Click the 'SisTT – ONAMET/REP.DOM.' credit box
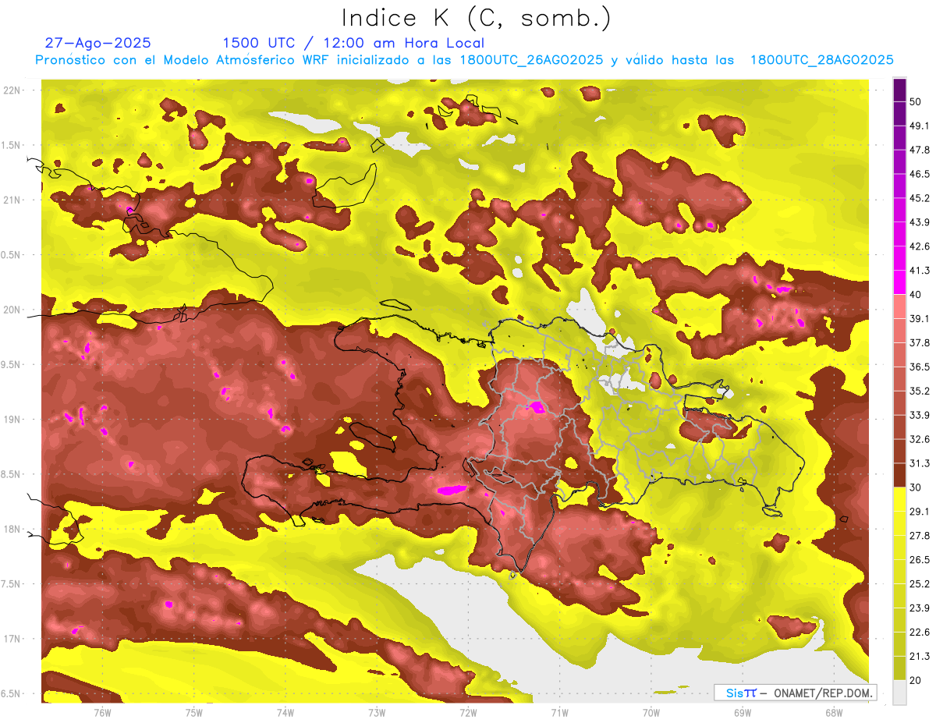The height and width of the screenshot is (723, 936). pos(796,693)
